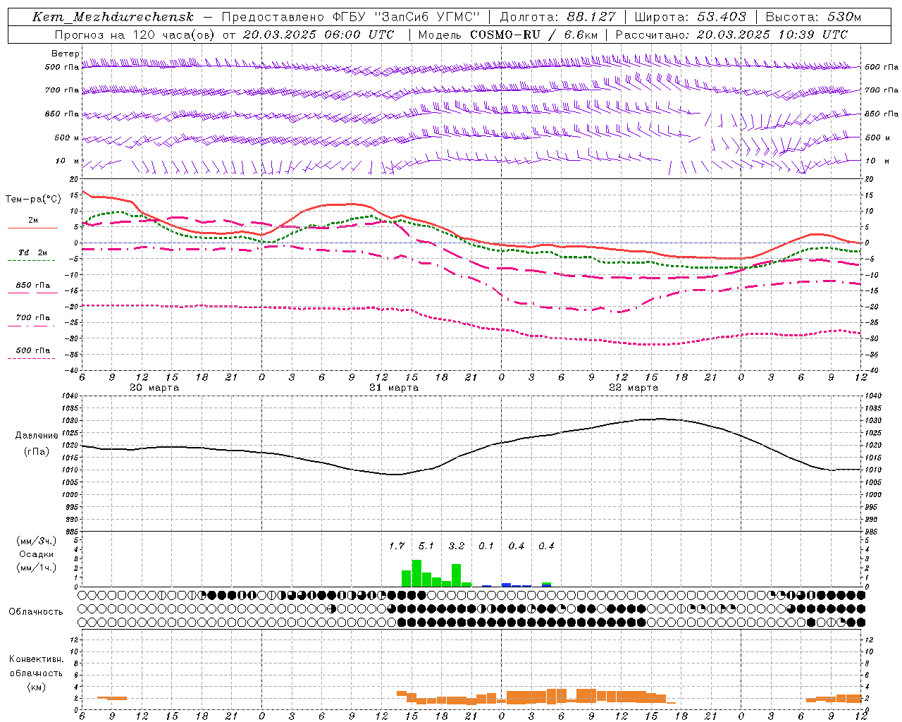Click the 'Высота: 530м' header text

click(x=813, y=17)
